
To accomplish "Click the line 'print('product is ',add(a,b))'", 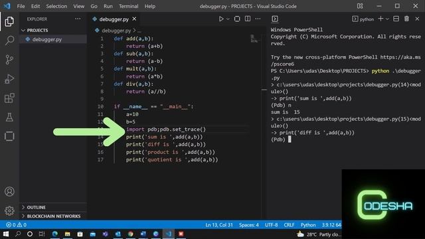I will pos(171,152).
